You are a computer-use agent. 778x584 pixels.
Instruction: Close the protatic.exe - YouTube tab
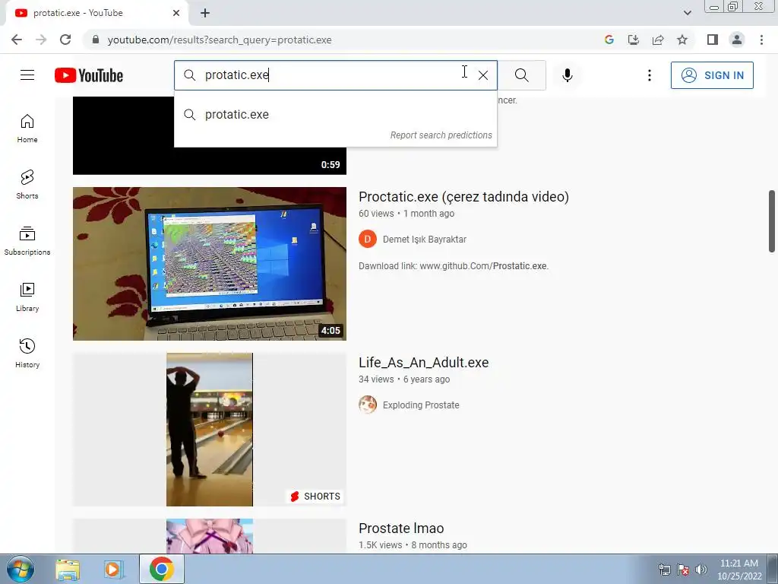coord(176,13)
